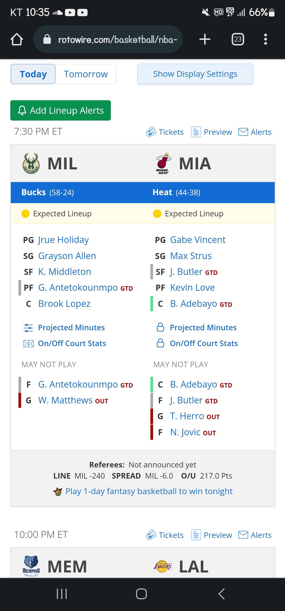Tap the browser home icon
Image resolution: width=285 pixels, height=611 pixels.
[x=17, y=40]
